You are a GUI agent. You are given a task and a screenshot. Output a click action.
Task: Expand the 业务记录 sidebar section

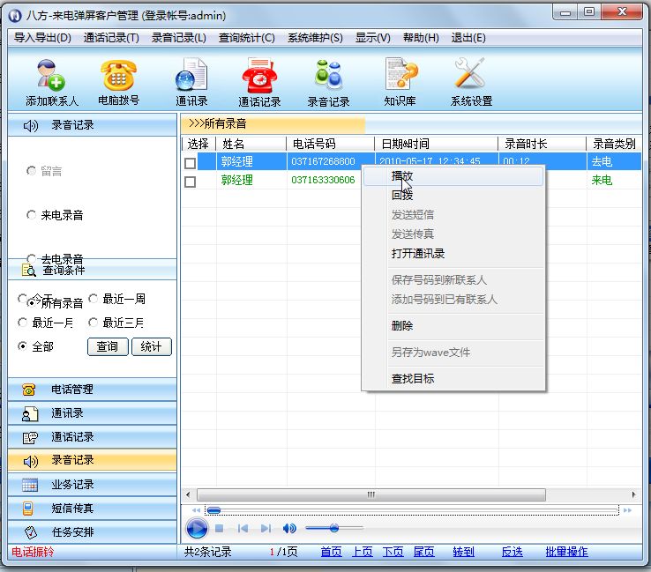click(88, 485)
